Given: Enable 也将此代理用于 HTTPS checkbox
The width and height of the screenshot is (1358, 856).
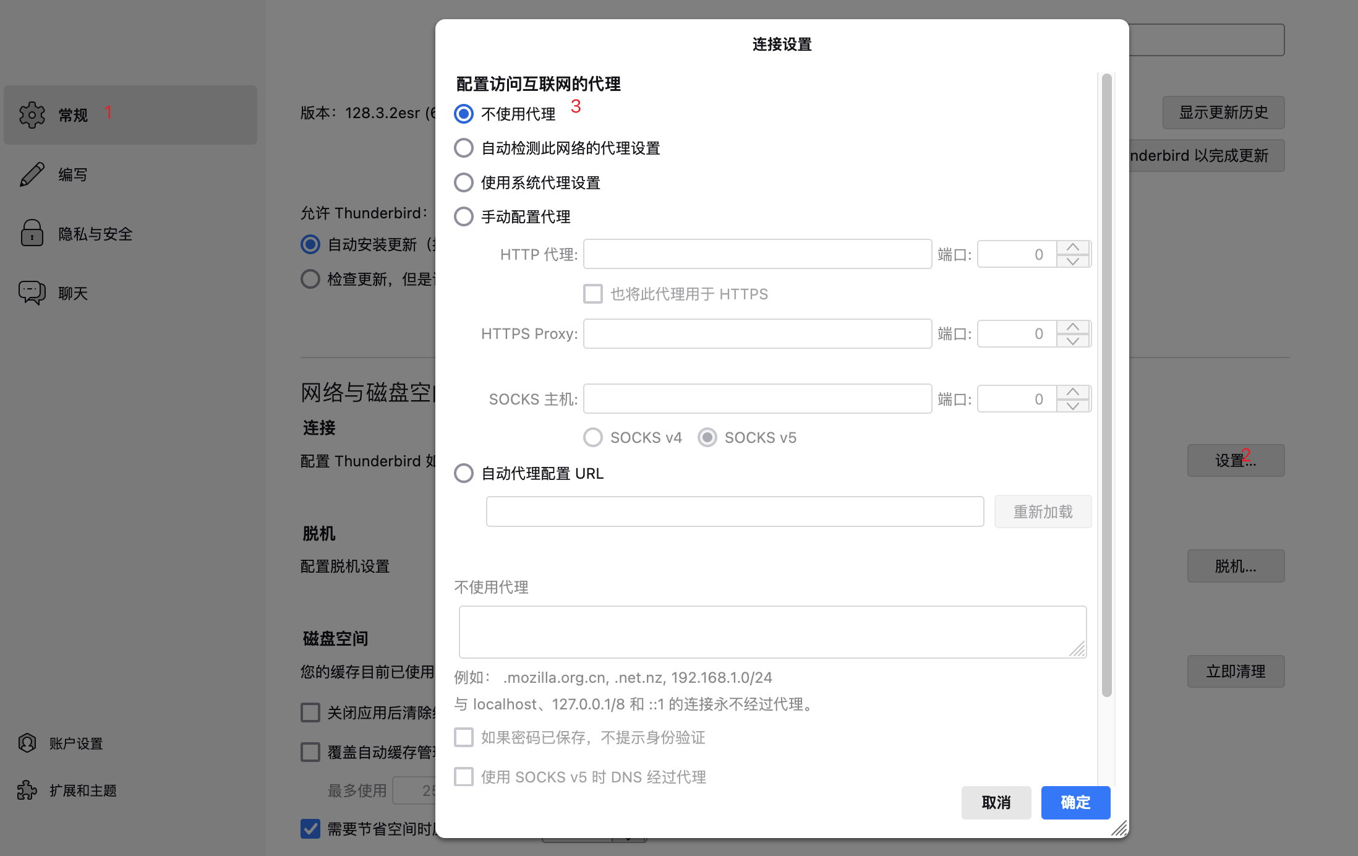Looking at the screenshot, I should 592,294.
